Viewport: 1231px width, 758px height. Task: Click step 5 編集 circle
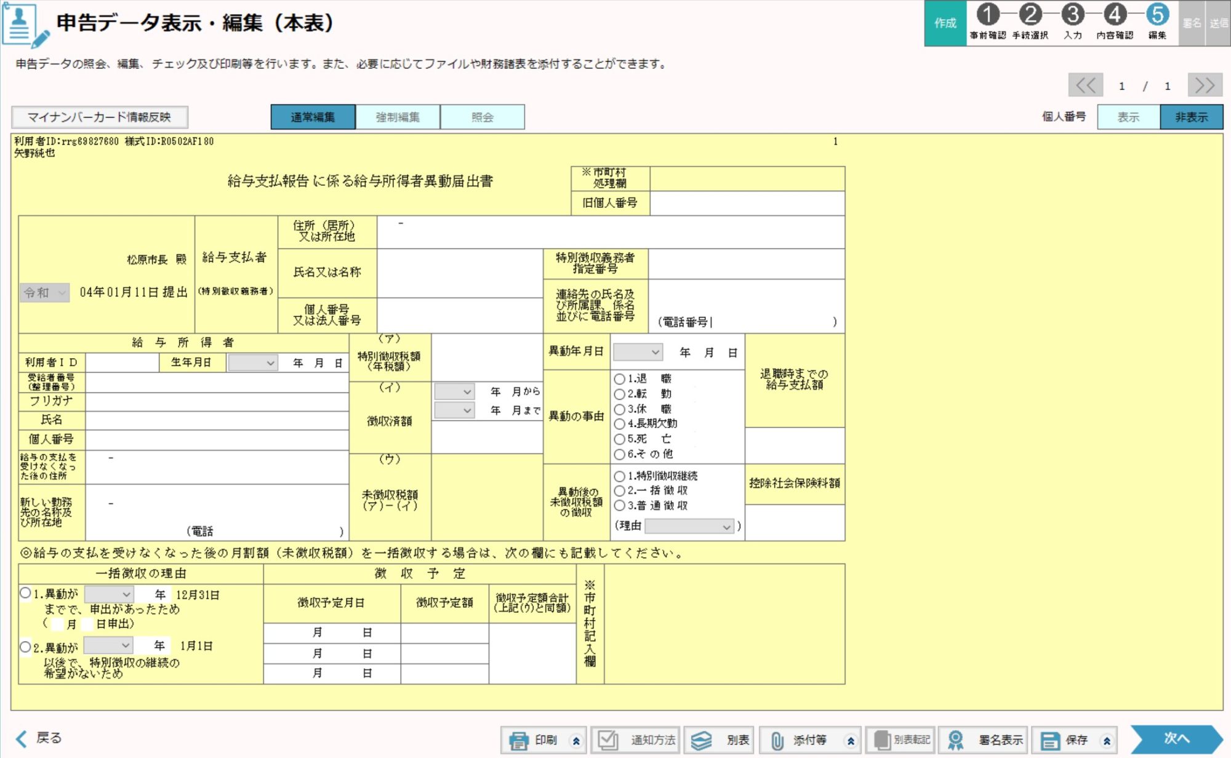(x=1157, y=14)
